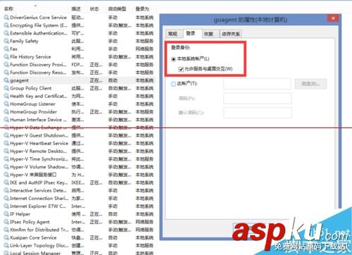This screenshot has width=352, height=255.
Task: Open the 依存关系 tab
Action: pos(231,34)
